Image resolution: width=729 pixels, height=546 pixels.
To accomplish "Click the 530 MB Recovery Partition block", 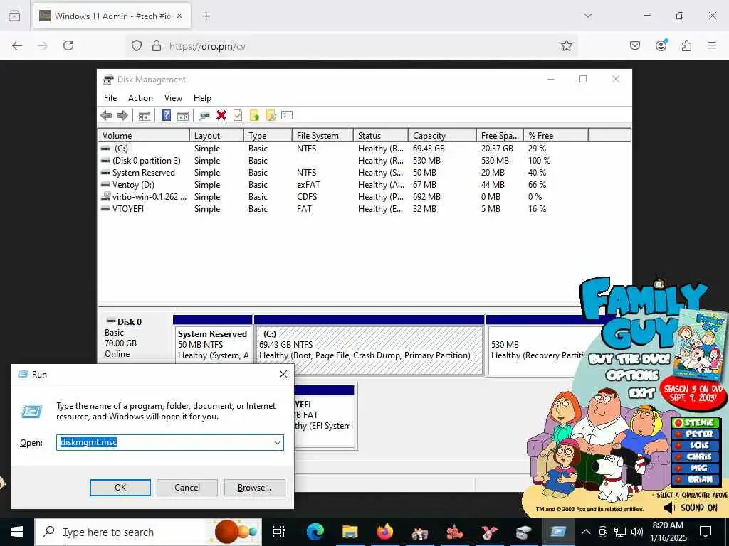I will 535,344.
